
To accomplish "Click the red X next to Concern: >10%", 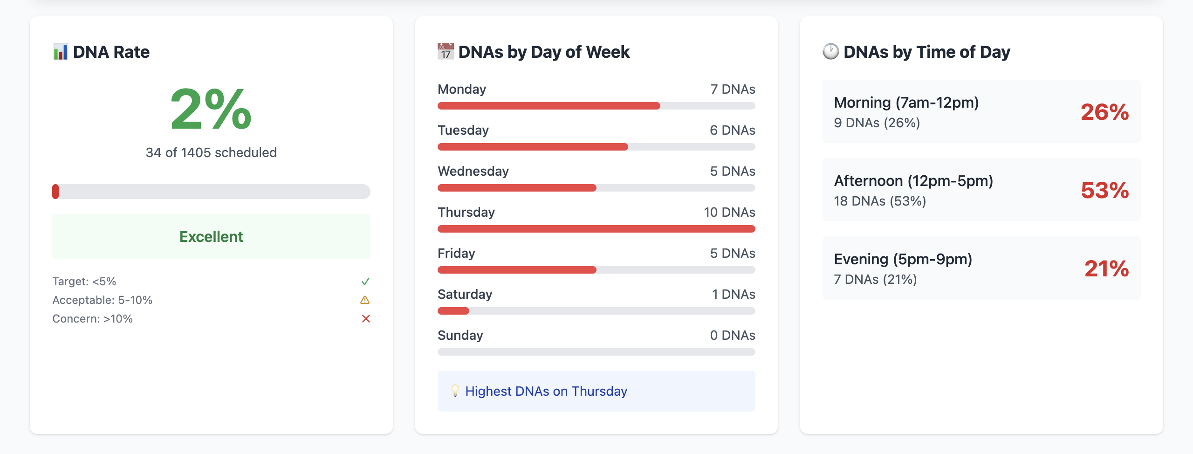I will coord(366,318).
